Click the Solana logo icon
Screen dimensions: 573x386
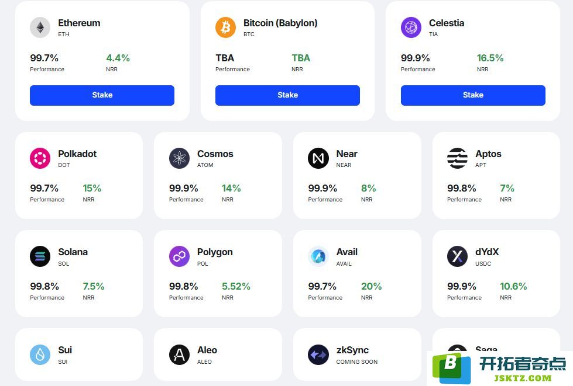pyautogui.click(x=40, y=256)
